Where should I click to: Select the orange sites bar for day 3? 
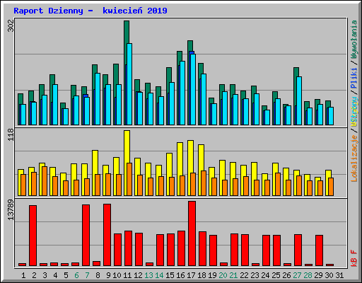click(45, 181)
